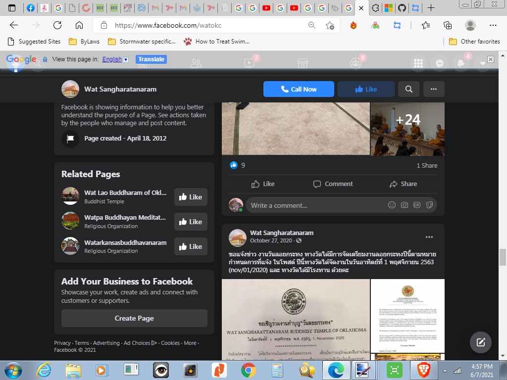Open Facebook Groups icon
Image resolution: width=507 pixels, height=380 pixels.
click(x=355, y=63)
